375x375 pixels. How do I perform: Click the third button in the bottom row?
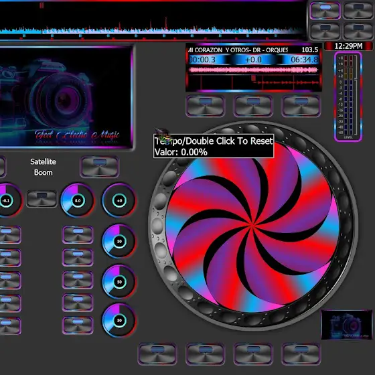[253, 354]
